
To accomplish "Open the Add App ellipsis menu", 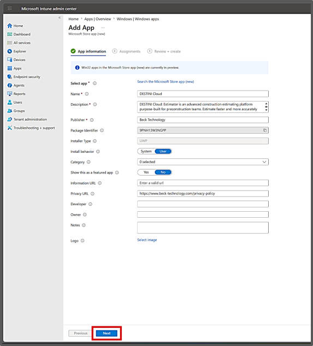I will pos(103,28).
